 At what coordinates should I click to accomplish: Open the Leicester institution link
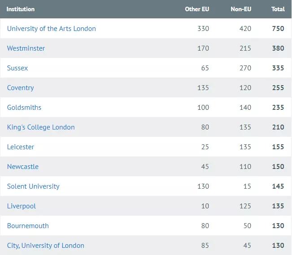pos(21,147)
